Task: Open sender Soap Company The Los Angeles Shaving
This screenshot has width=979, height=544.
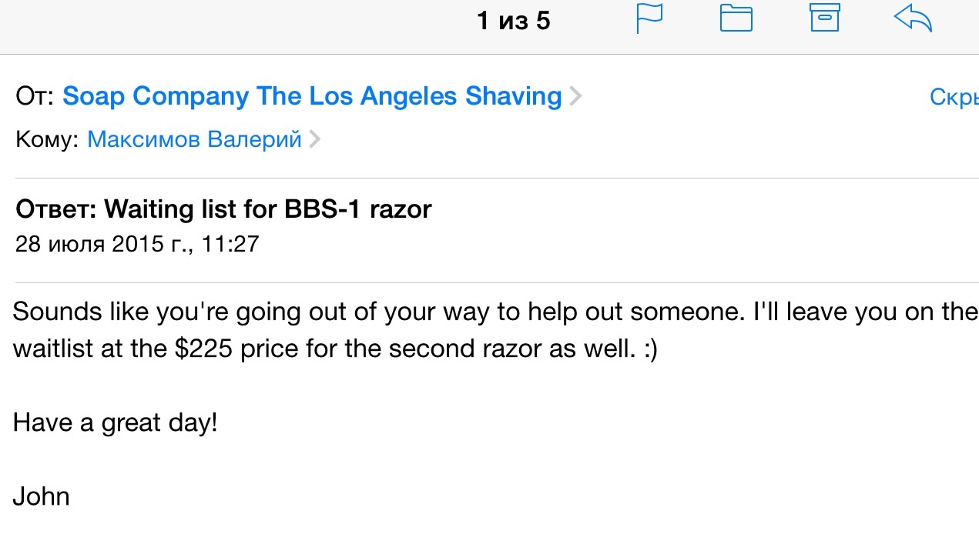Action: click(312, 97)
